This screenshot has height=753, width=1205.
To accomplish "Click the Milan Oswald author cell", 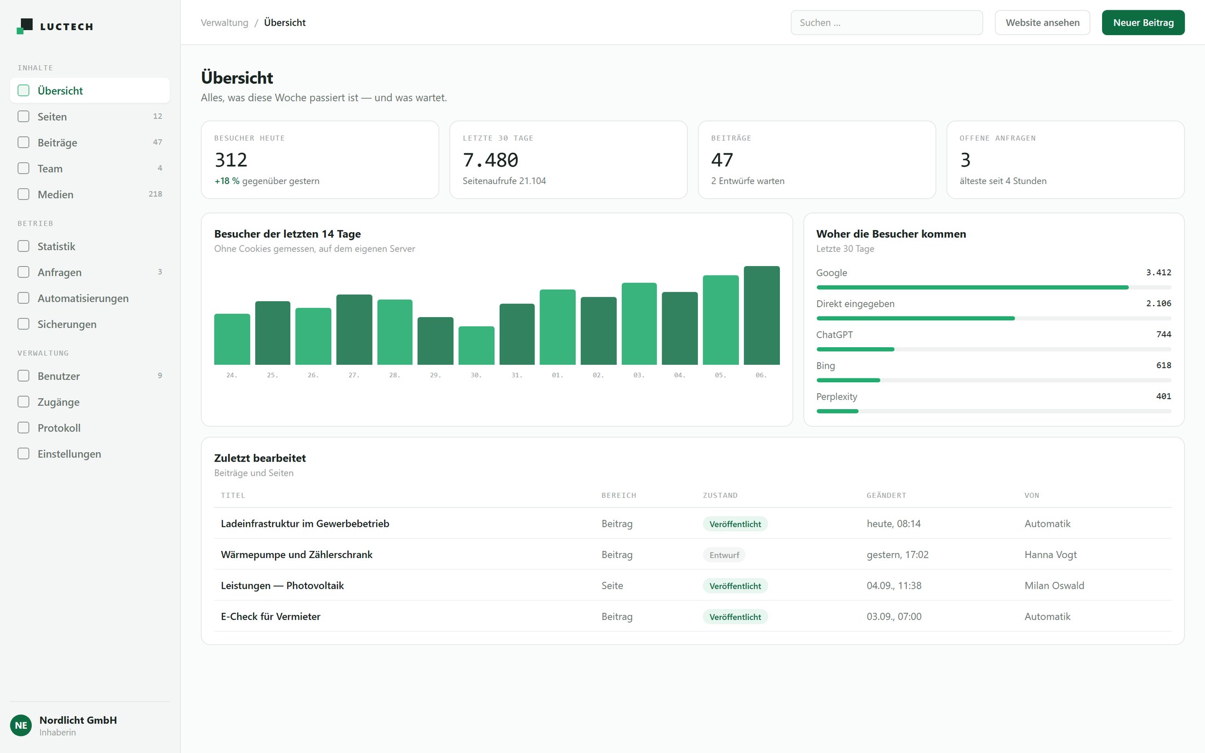I will click(1054, 585).
